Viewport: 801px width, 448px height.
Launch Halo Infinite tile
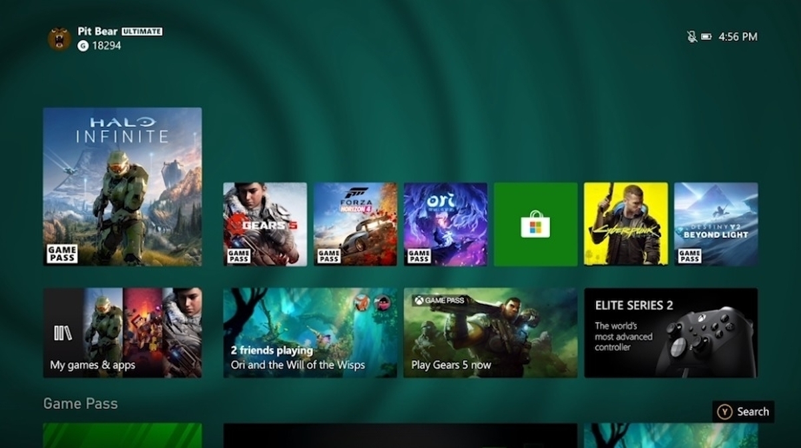tap(122, 187)
